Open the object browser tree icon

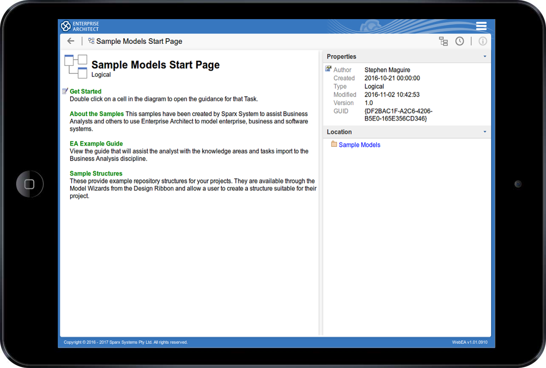[443, 41]
